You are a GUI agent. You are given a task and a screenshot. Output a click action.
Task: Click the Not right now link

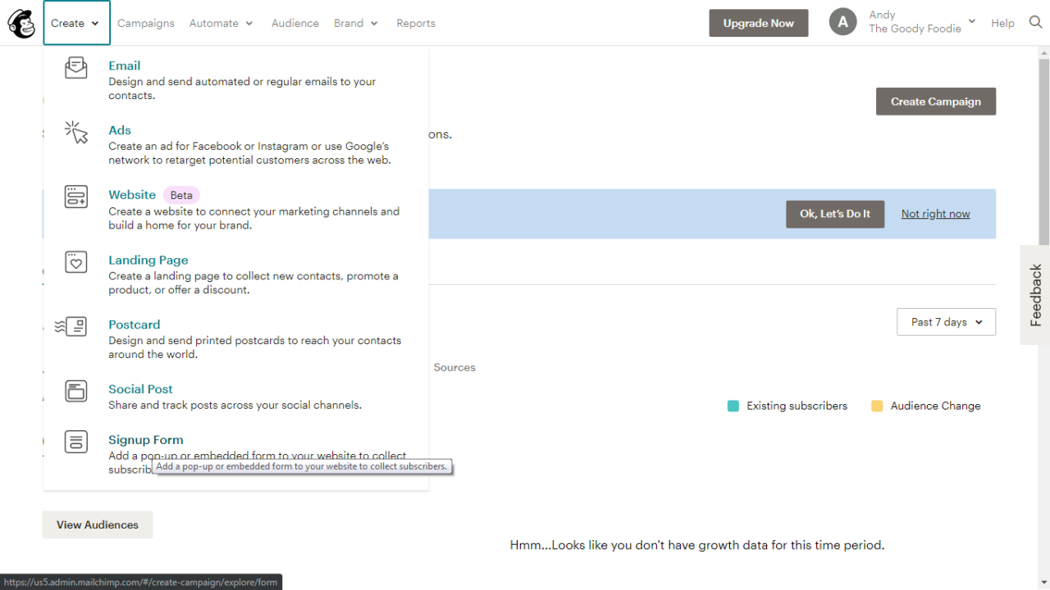[x=935, y=214]
